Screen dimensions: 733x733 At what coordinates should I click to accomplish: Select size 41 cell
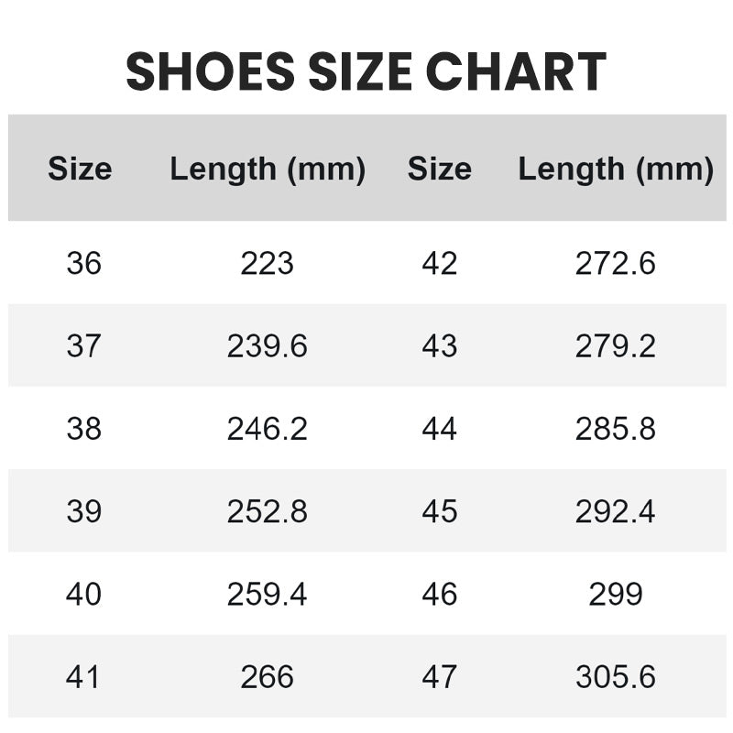click(83, 677)
